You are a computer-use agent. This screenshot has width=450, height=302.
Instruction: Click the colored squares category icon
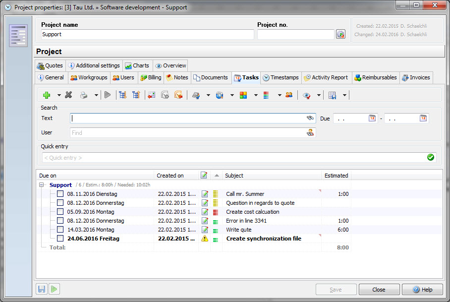point(243,95)
